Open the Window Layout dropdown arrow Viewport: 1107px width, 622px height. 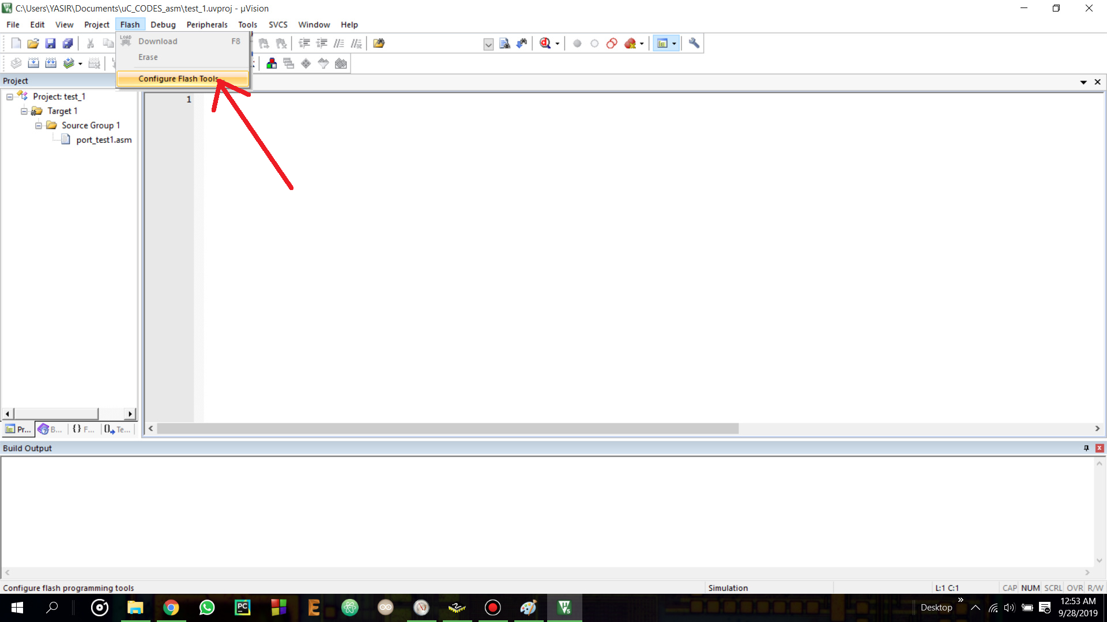674,44
